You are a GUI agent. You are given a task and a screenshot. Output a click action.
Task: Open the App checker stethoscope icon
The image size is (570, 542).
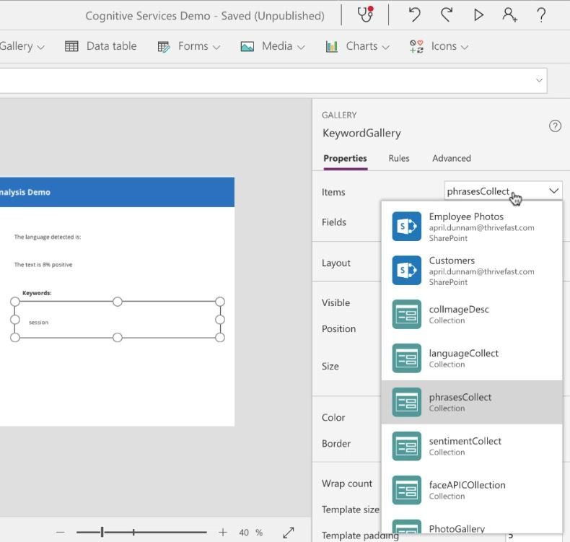point(365,14)
